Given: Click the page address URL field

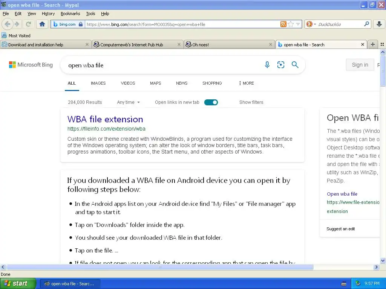Looking at the screenshot, I should coord(182,24).
